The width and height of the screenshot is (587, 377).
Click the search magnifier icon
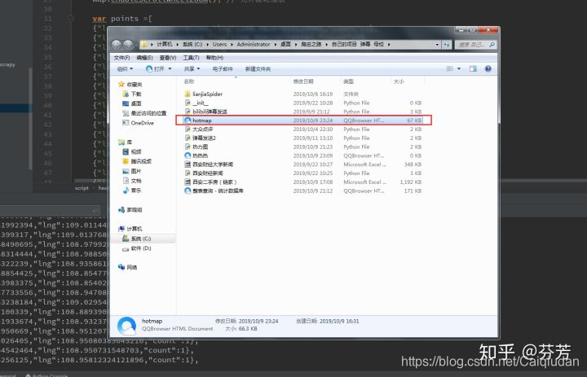tap(492, 45)
